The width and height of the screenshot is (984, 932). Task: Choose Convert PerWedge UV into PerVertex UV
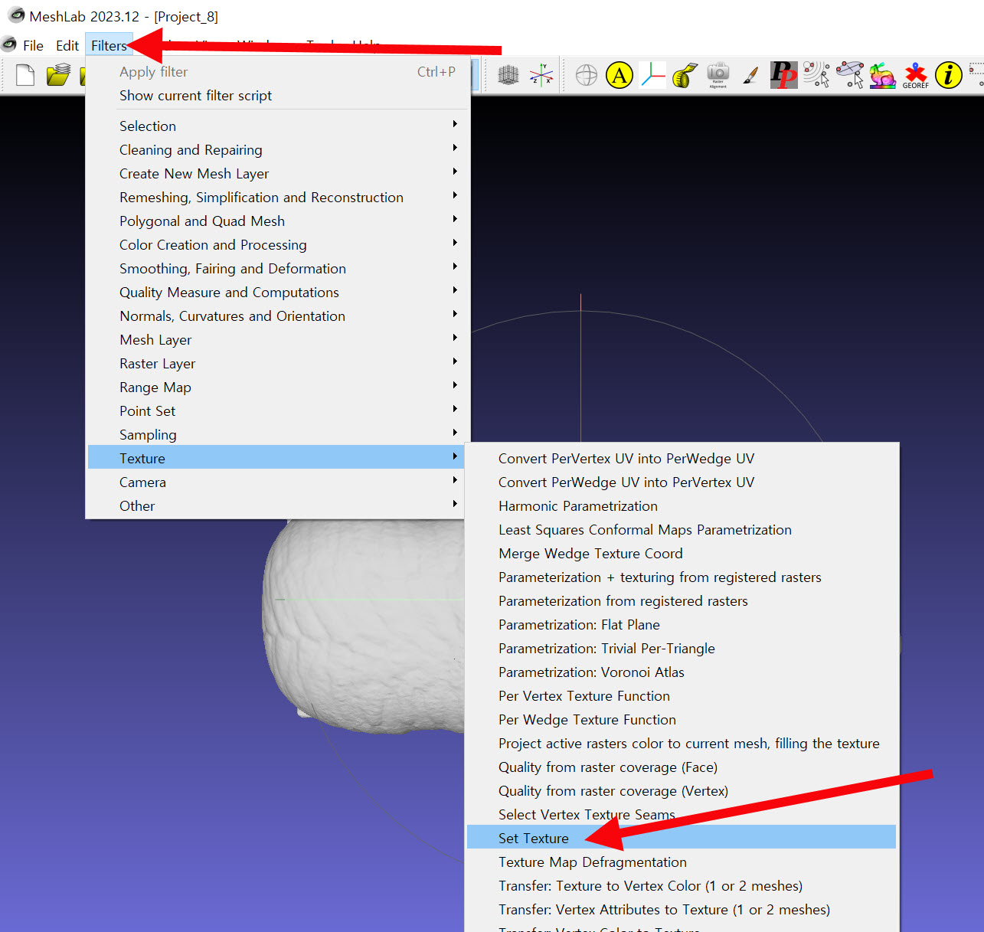click(x=682, y=482)
